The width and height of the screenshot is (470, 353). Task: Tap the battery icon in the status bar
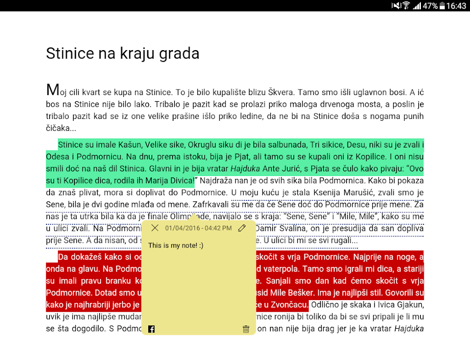[x=442, y=6]
